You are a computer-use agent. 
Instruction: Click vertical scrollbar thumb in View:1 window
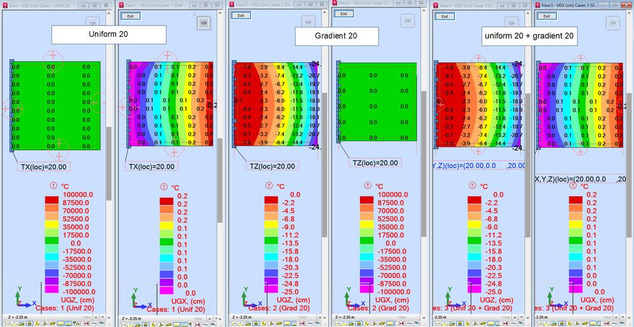tap(220, 181)
